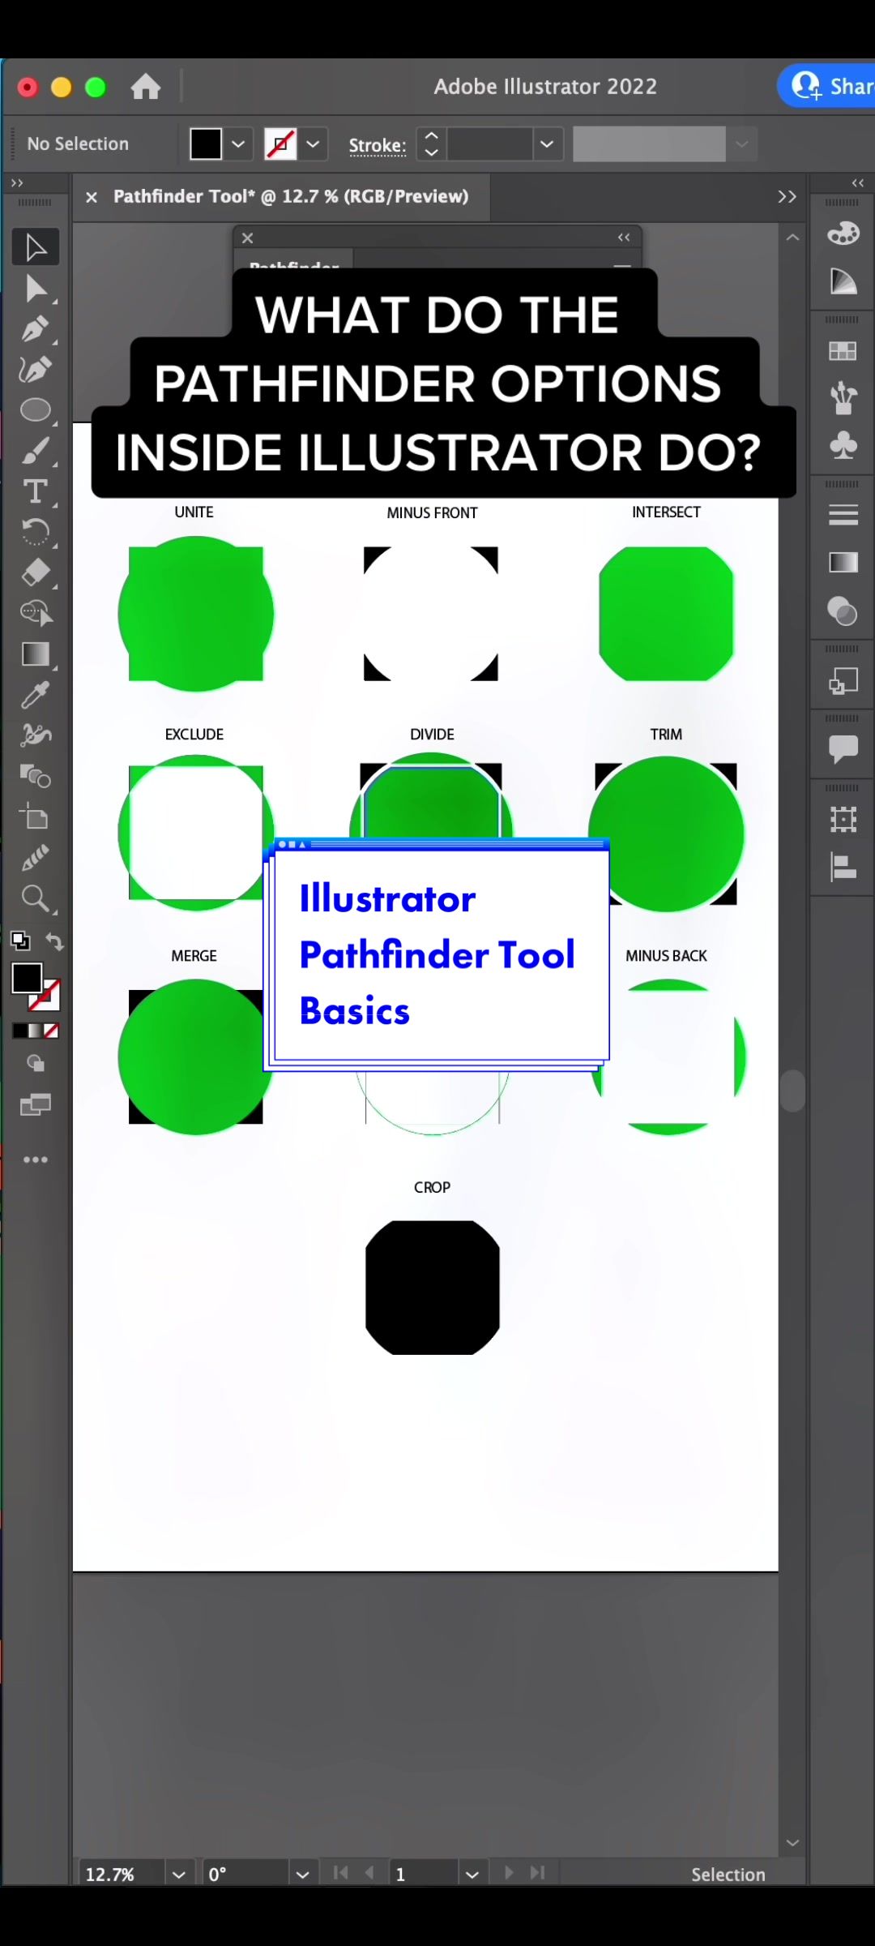Select the Direct Selection tool

tap(36, 289)
